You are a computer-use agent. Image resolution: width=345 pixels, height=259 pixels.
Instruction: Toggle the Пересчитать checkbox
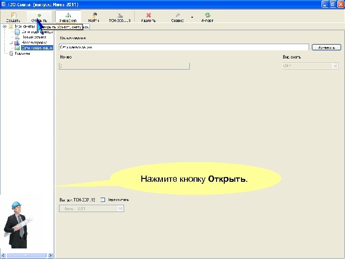[x=103, y=200]
